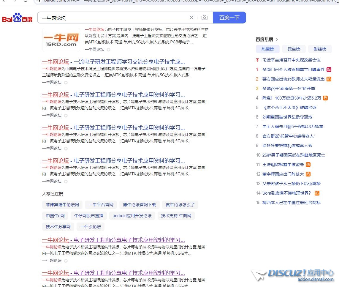Click related search android应用开发论坛

pyautogui.click(x=132, y=216)
